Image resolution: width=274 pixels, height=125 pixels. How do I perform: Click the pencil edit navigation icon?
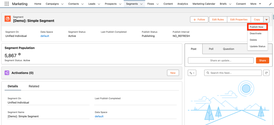(x=270, y=4)
